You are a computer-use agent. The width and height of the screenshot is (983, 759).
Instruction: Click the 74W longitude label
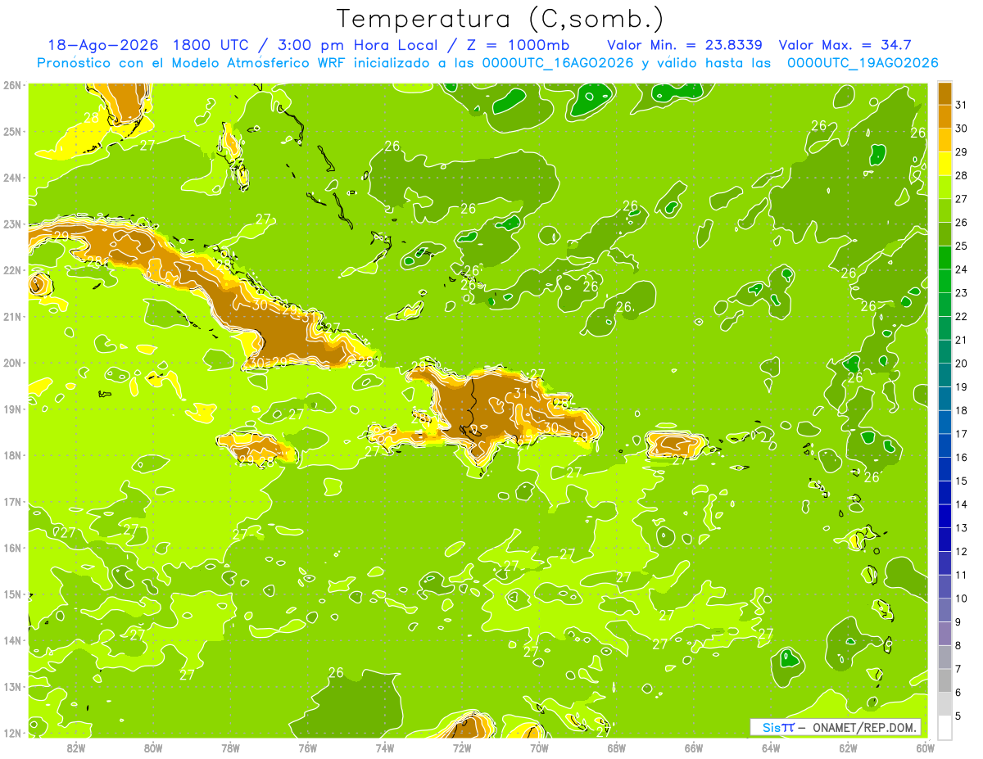385,747
